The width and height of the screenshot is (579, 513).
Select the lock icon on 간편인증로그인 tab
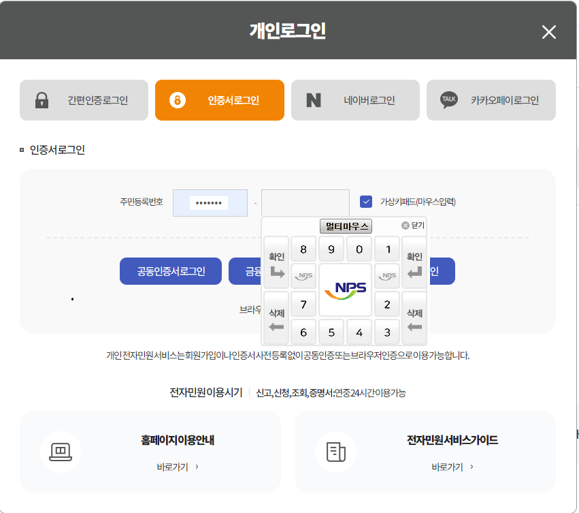pyautogui.click(x=43, y=99)
